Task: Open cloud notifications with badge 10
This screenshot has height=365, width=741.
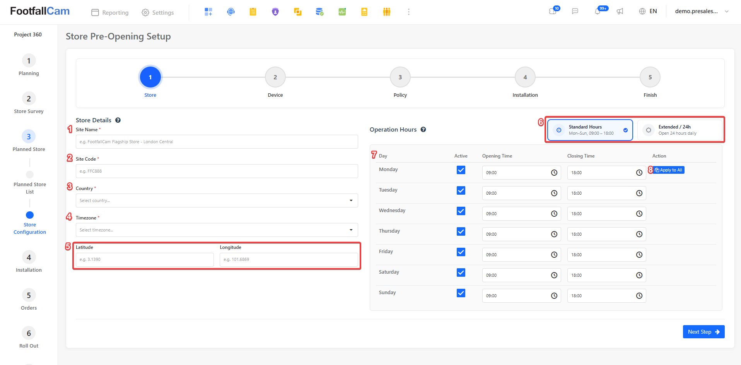Action: 553,11
